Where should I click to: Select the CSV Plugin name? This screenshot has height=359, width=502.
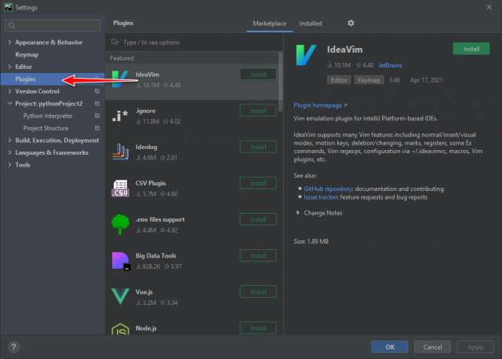tap(151, 183)
